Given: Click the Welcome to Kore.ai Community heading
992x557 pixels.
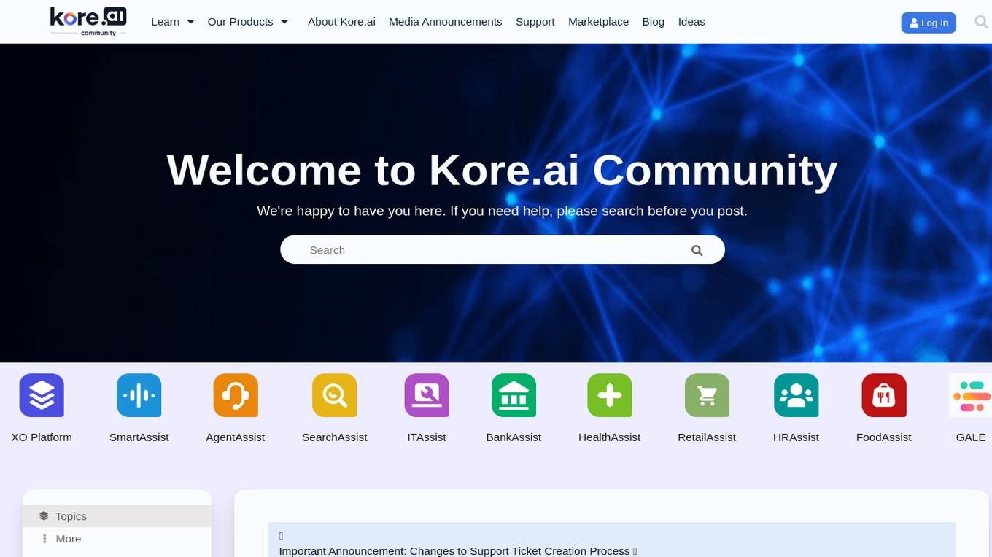Looking at the screenshot, I should coord(502,170).
